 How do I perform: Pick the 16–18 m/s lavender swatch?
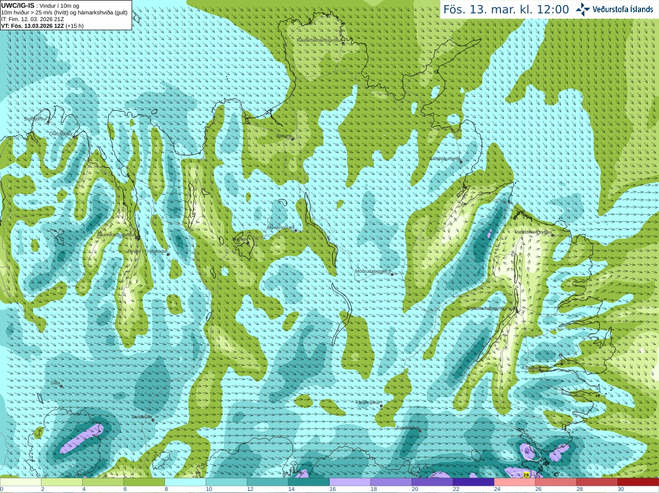[350, 482]
